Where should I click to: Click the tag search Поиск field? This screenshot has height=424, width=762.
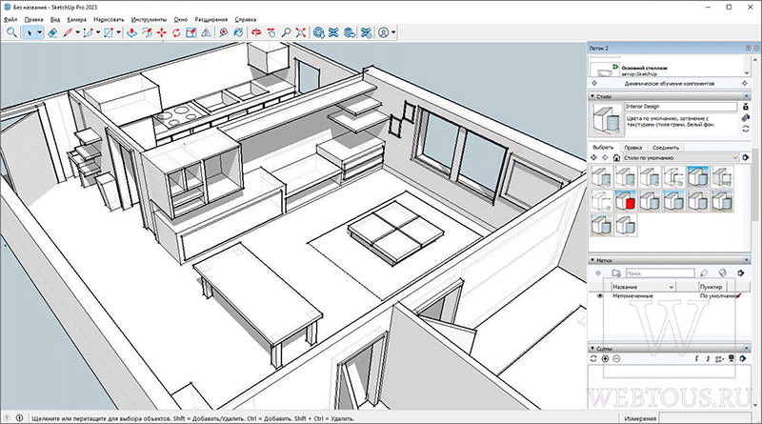click(x=660, y=273)
